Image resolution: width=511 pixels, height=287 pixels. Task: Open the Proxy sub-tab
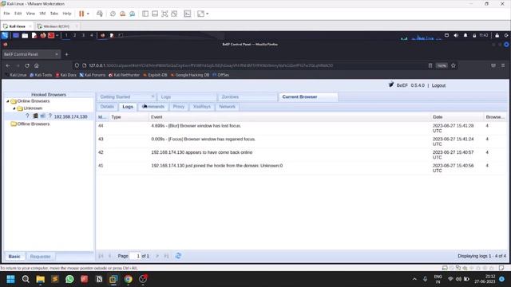pyautogui.click(x=179, y=107)
